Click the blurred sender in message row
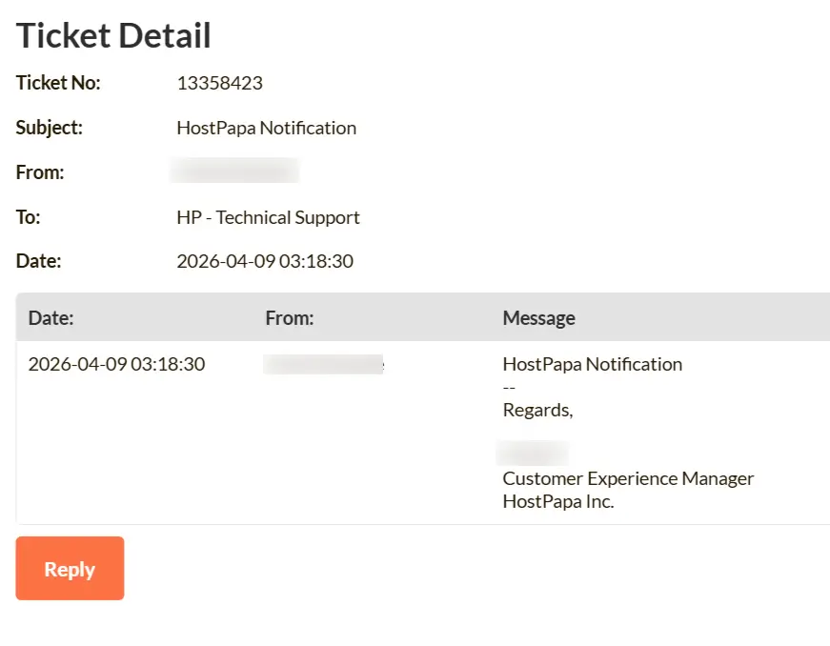Screen dimensions: 830x646 tap(323, 364)
